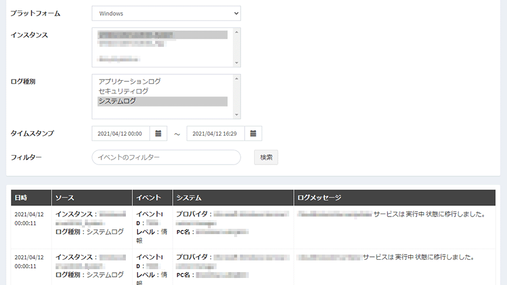Click the ログメッセージ column header
The height and width of the screenshot is (285, 507).
point(395,198)
